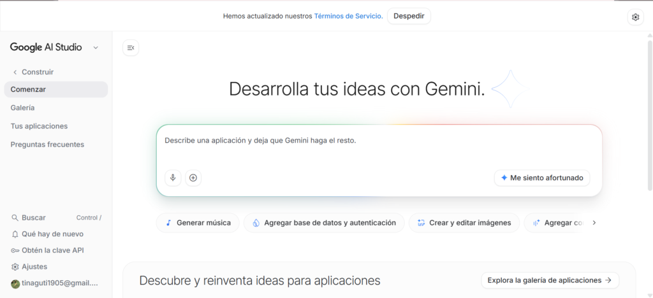Image resolution: width=653 pixels, height=298 pixels.
Task: Dismiss the notice with Despedir button
Action: pos(409,16)
